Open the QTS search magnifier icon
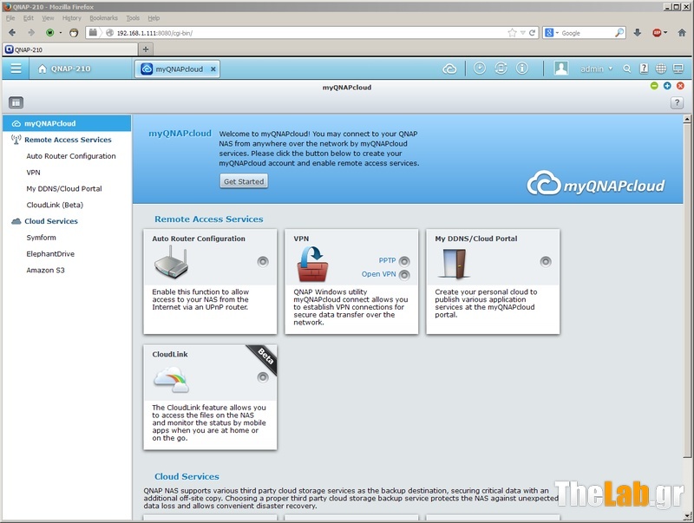The width and height of the screenshot is (694, 523). point(626,69)
